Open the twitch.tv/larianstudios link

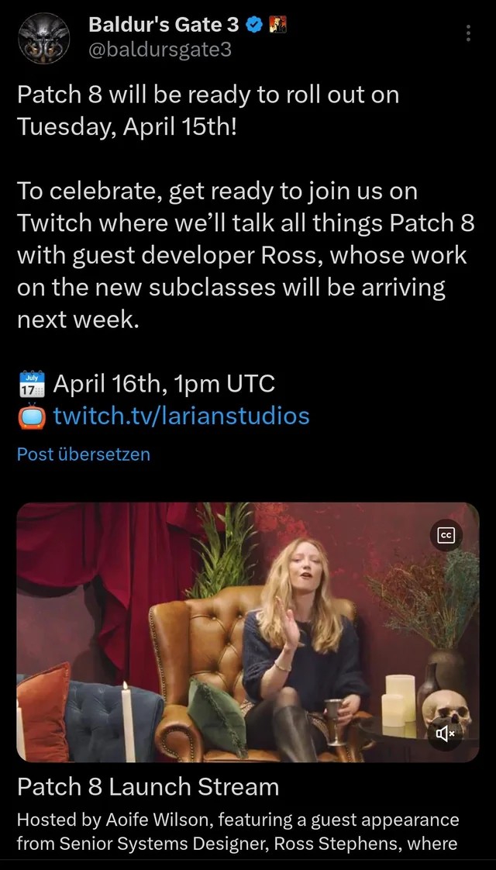[181, 416]
